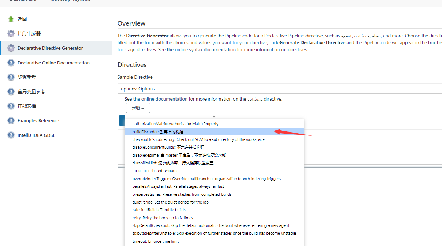
Task: Open the Examples Reference sidebar link
Action: pos(38,121)
